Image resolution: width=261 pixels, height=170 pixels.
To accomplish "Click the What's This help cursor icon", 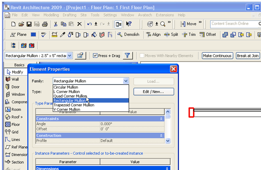I will [x=129, y=24].
